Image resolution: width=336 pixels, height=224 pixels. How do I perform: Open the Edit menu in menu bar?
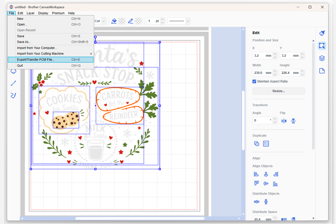20,13
